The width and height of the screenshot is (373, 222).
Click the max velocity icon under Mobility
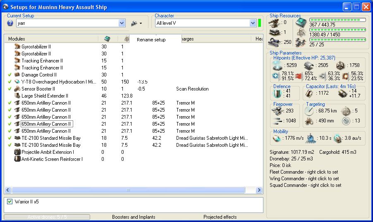276,138
